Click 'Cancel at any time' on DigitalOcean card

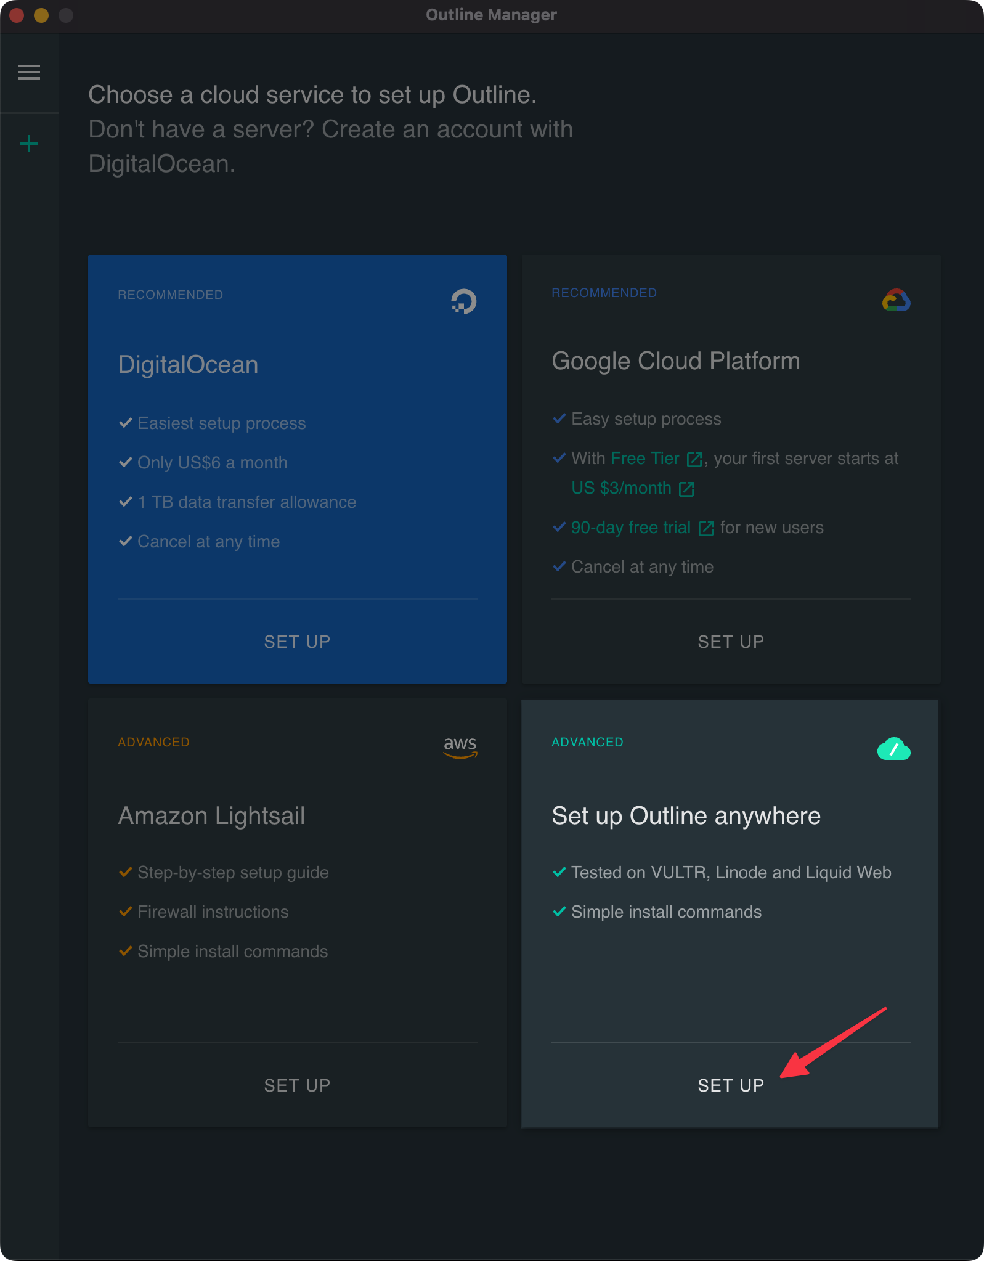click(209, 542)
